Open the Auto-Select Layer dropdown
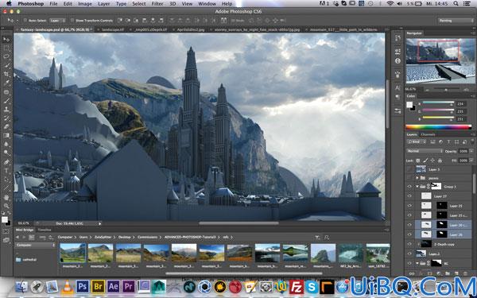The height and width of the screenshot is (298, 477). point(57,21)
